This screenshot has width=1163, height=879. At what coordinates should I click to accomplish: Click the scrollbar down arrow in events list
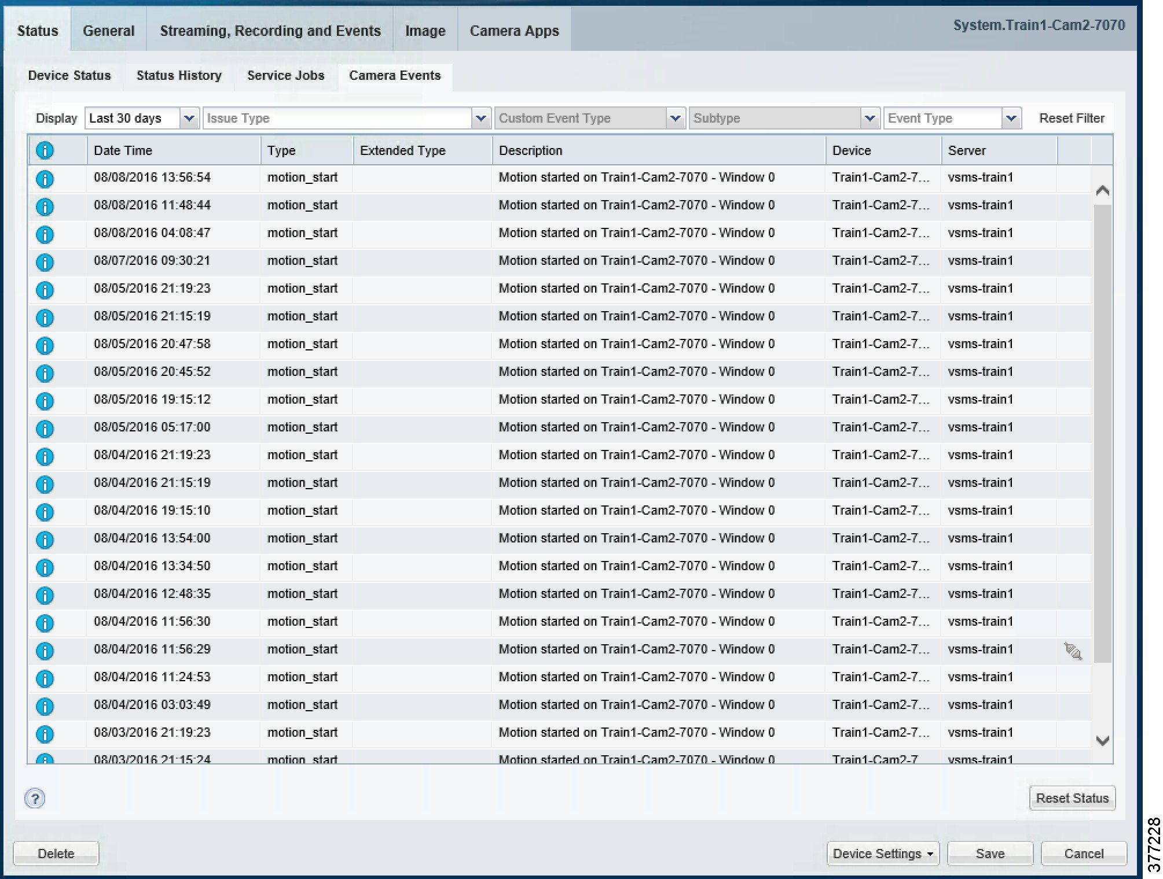(x=1102, y=741)
